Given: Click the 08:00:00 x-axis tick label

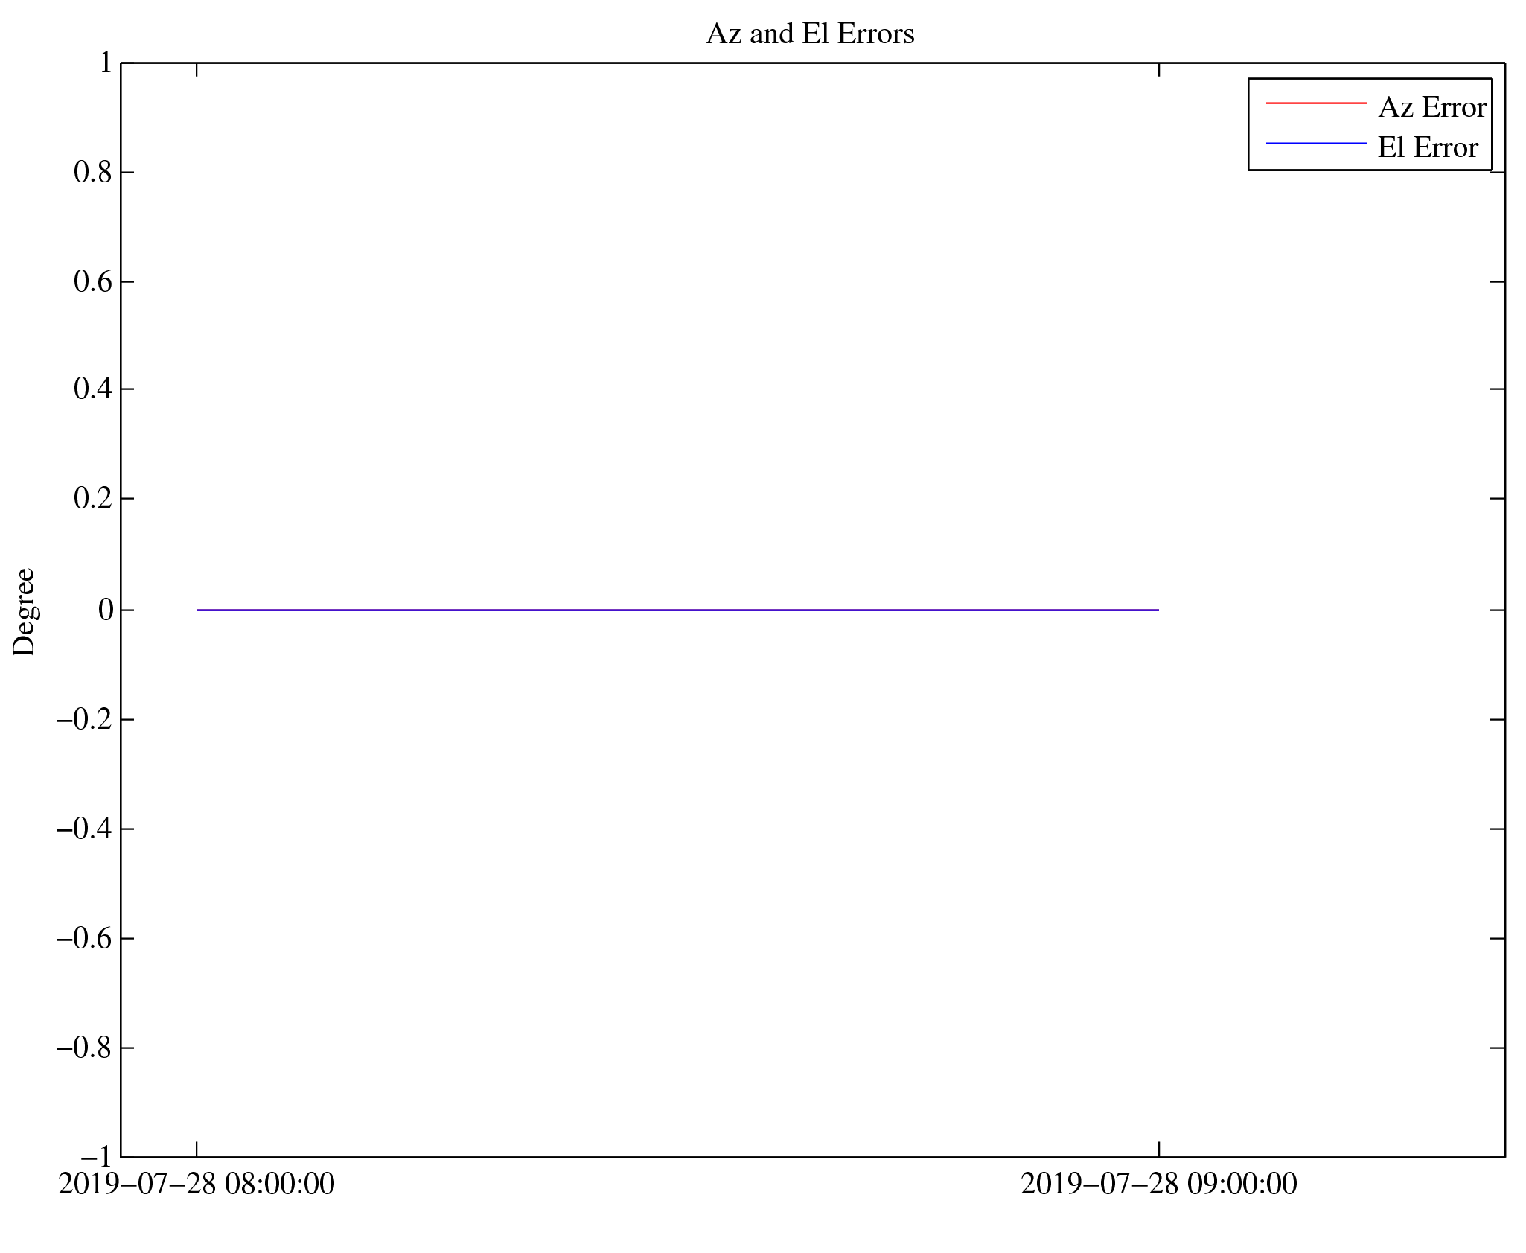Looking at the screenshot, I should [197, 1184].
